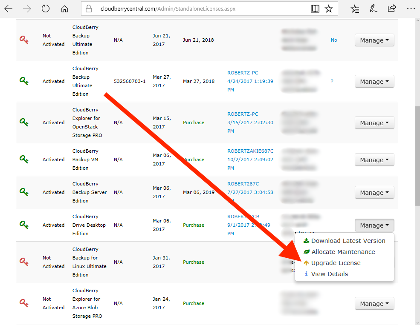420x325 pixels.
Task: Open Manage dropdown for Backup VM Edition
Action: (374, 160)
